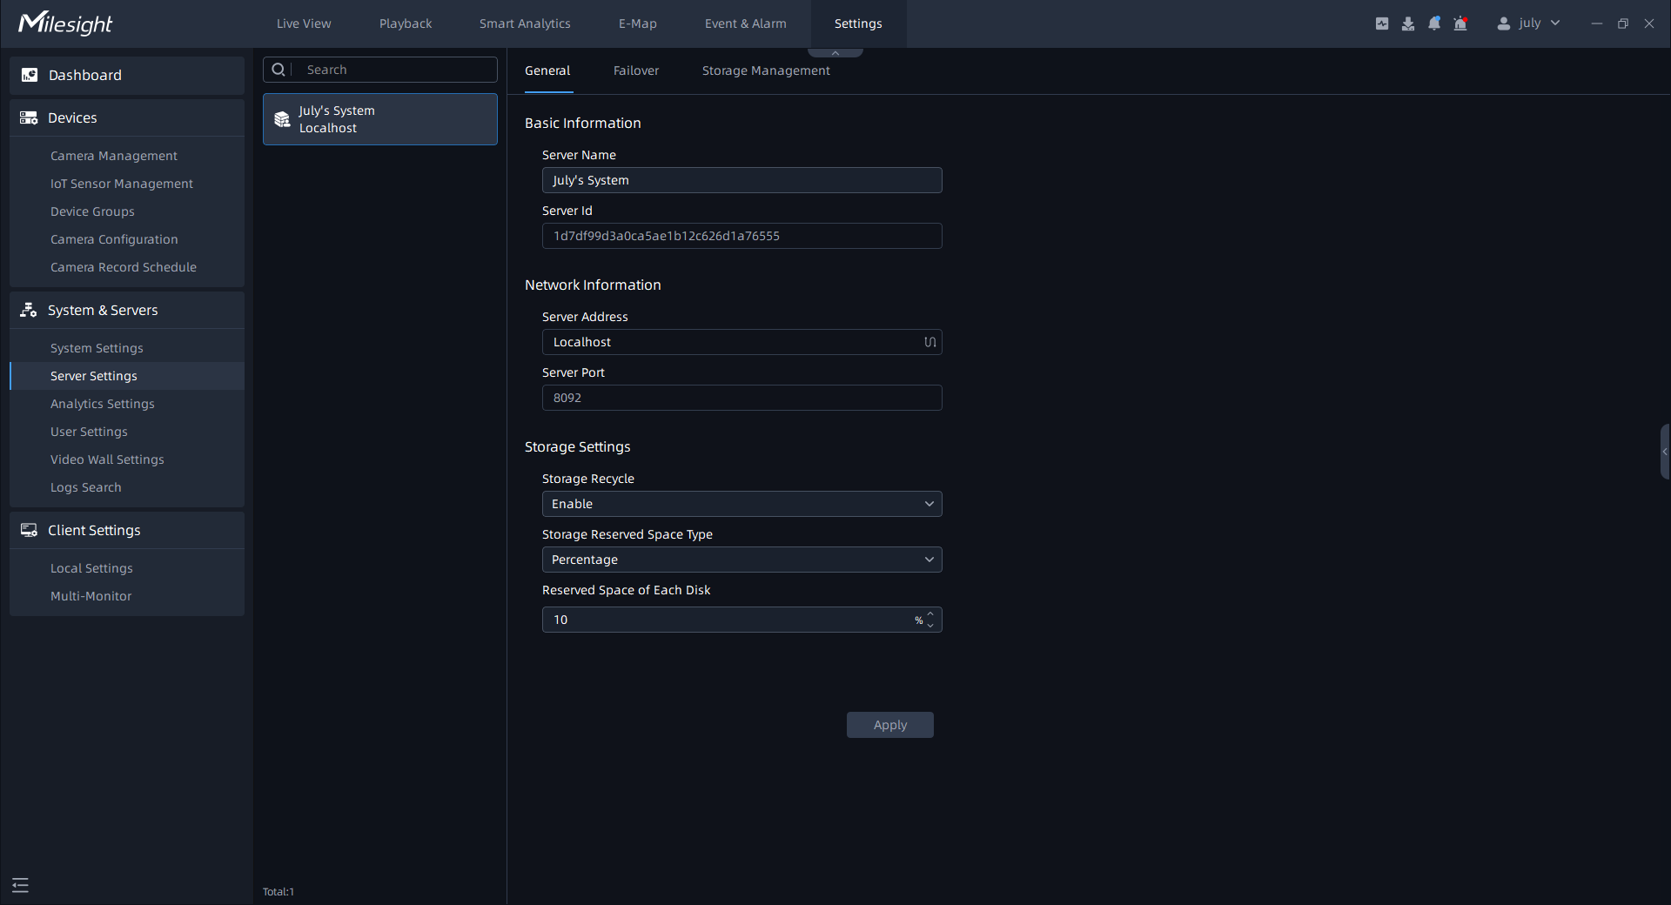
Task: Go to Smart Analytics in top menu
Action: (525, 23)
